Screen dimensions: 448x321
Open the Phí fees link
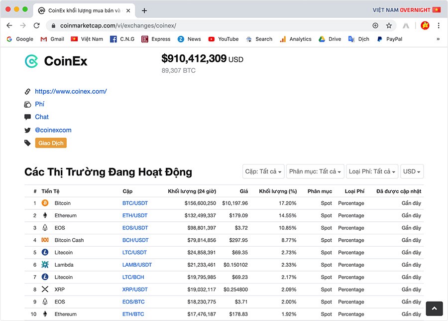(40, 104)
